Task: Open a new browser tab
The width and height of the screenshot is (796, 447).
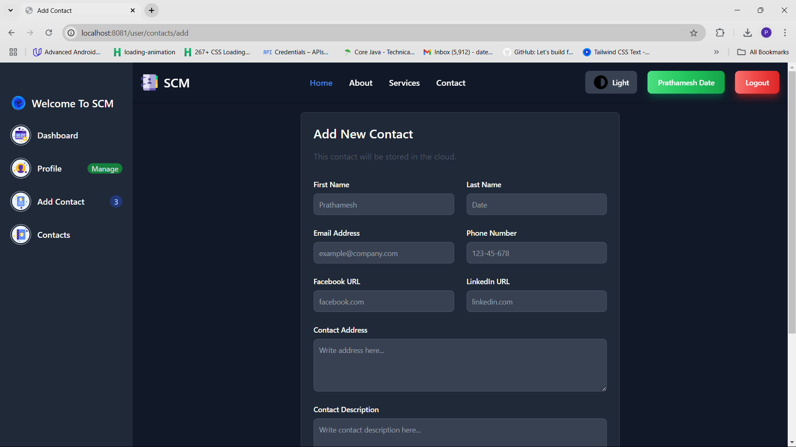Action: point(151,10)
